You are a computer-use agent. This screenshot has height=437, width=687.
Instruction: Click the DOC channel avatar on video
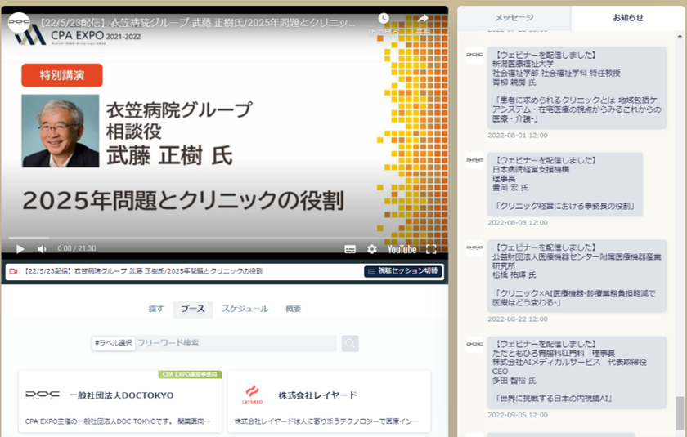click(x=19, y=20)
